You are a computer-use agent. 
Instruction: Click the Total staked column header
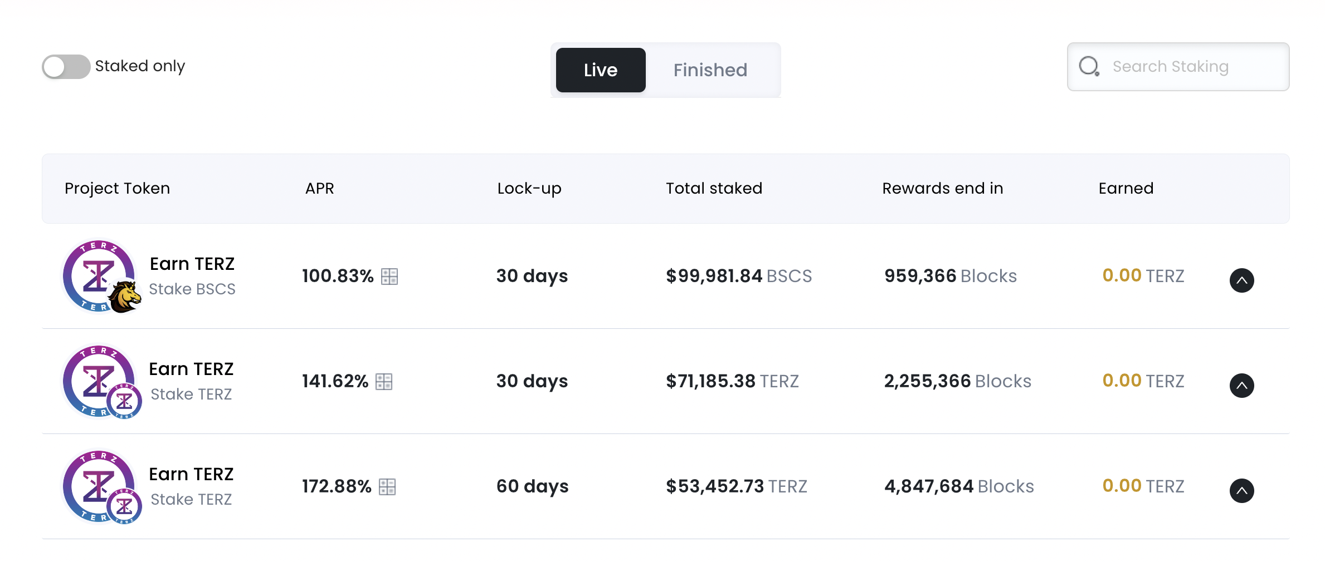coord(714,189)
